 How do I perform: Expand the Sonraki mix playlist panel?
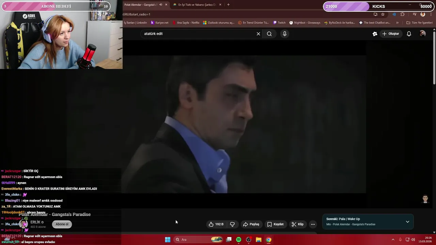click(x=407, y=222)
